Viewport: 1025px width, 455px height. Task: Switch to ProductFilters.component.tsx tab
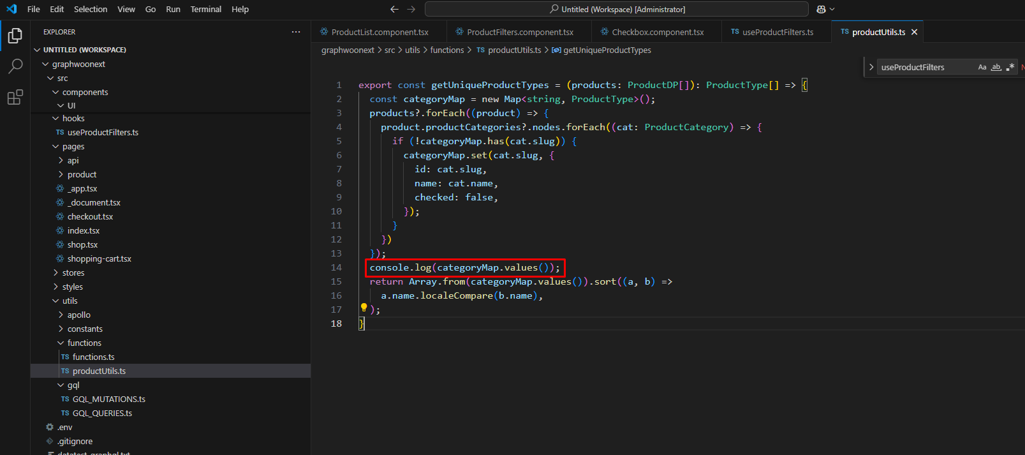click(x=520, y=32)
